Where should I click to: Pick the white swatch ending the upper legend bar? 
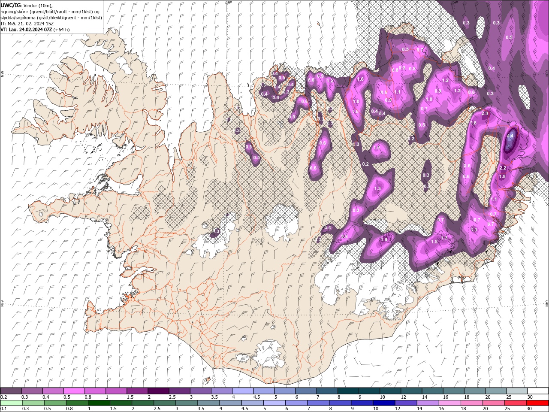click(x=538, y=391)
